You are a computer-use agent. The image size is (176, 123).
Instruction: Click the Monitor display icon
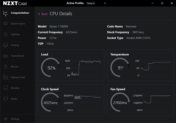click(x=5, y=88)
